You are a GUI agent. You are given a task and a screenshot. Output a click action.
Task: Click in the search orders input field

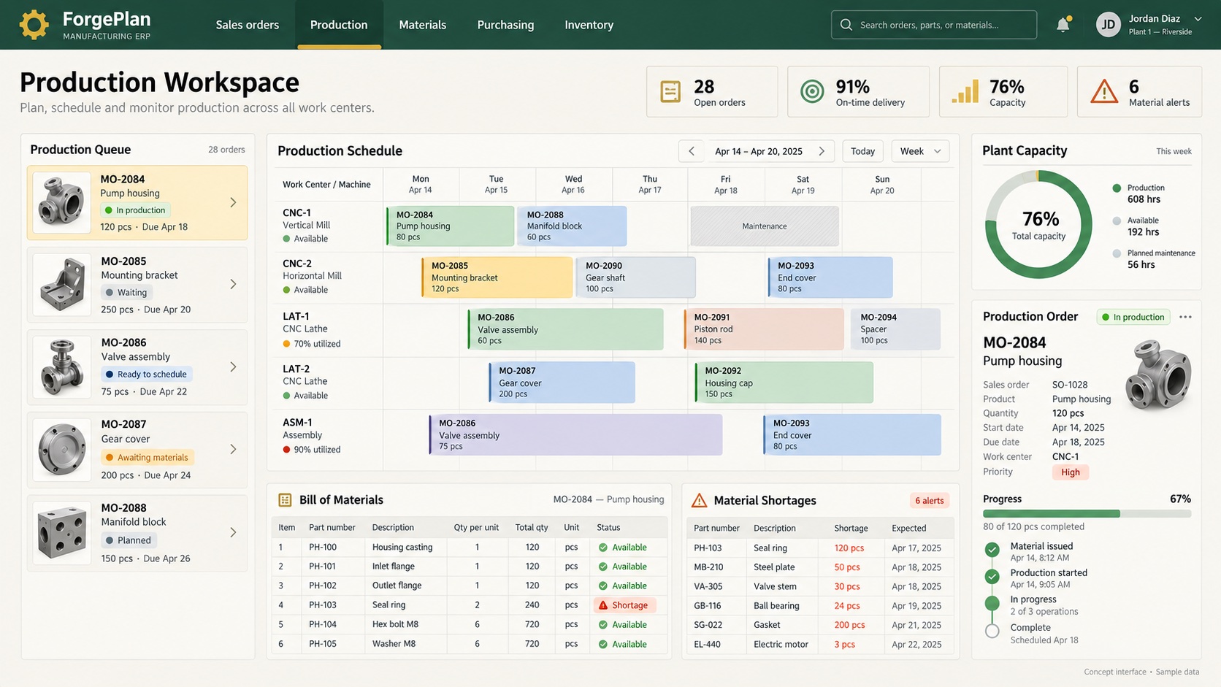click(933, 25)
